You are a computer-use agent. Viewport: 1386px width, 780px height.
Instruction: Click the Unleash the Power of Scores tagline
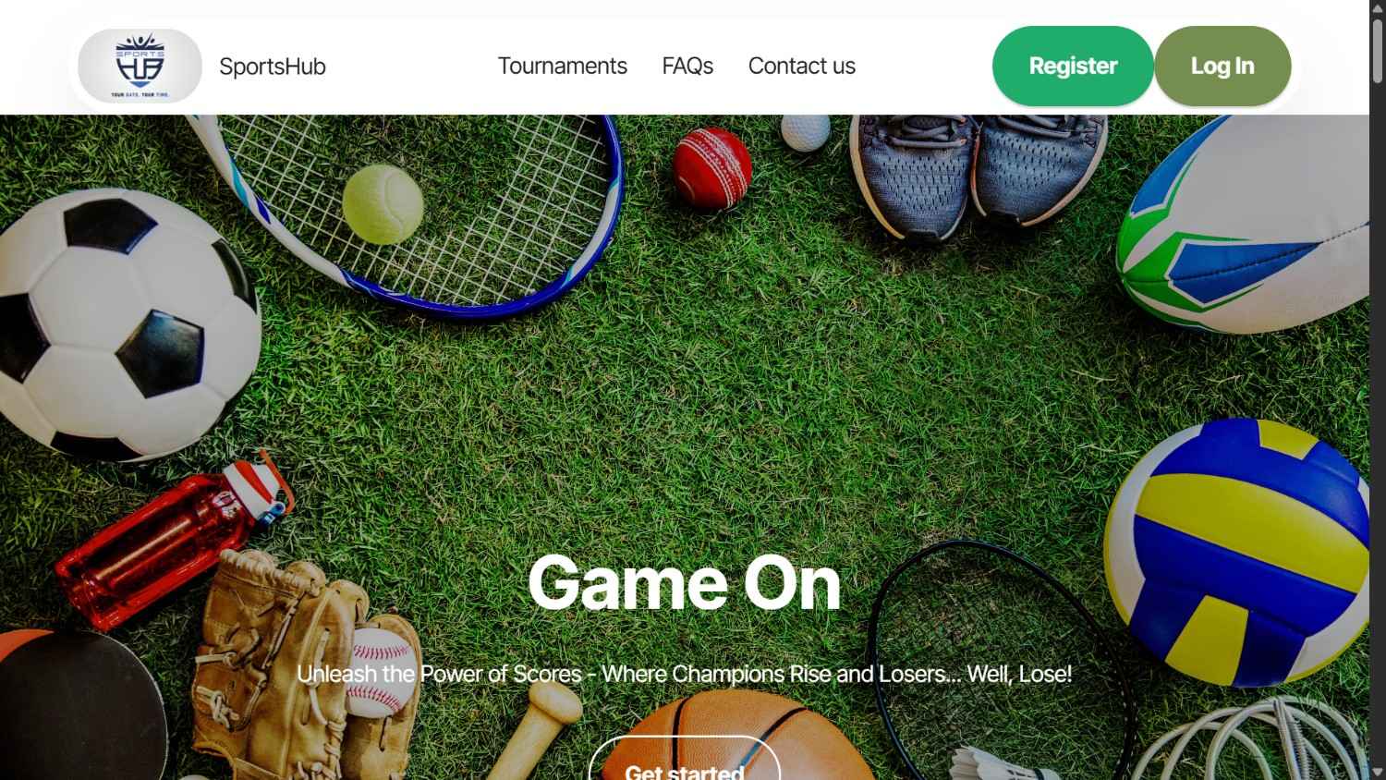pyautogui.click(x=685, y=674)
